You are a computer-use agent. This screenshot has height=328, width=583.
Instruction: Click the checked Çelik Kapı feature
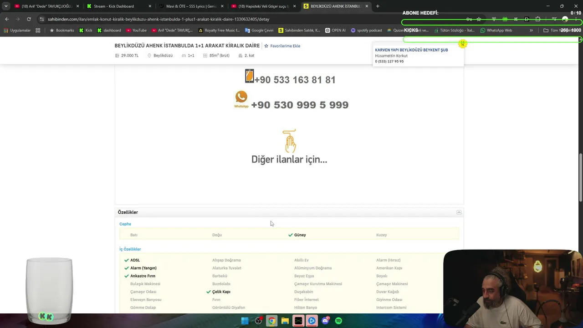click(x=218, y=292)
